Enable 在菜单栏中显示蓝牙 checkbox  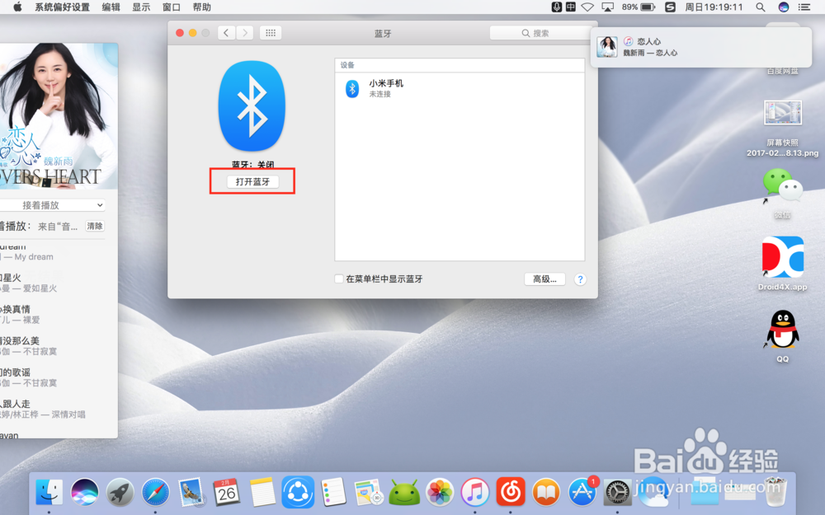pos(339,279)
